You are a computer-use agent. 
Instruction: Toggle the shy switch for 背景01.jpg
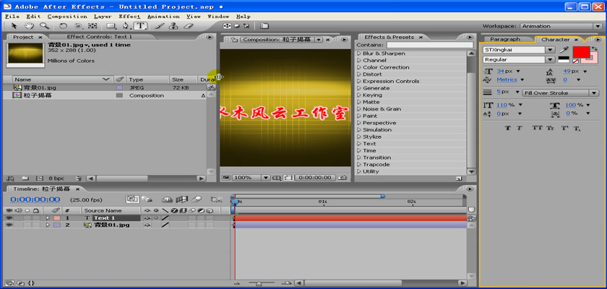(147, 225)
